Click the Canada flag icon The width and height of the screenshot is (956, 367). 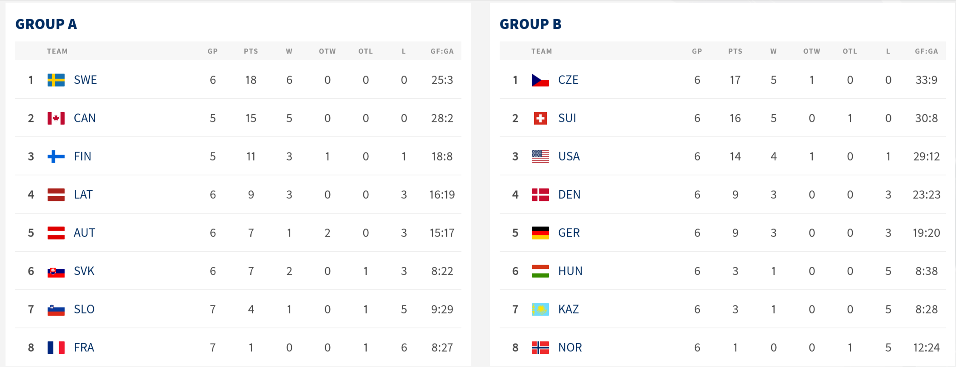(x=56, y=118)
